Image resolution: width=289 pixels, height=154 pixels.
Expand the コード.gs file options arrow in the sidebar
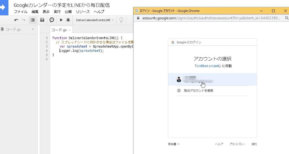(33, 29)
